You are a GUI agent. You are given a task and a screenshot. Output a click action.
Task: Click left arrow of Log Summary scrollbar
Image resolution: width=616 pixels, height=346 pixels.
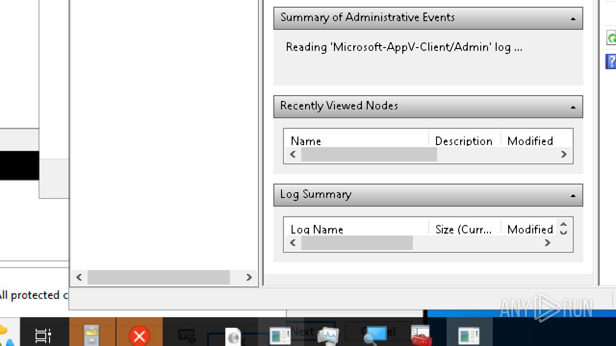coord(293,243)
